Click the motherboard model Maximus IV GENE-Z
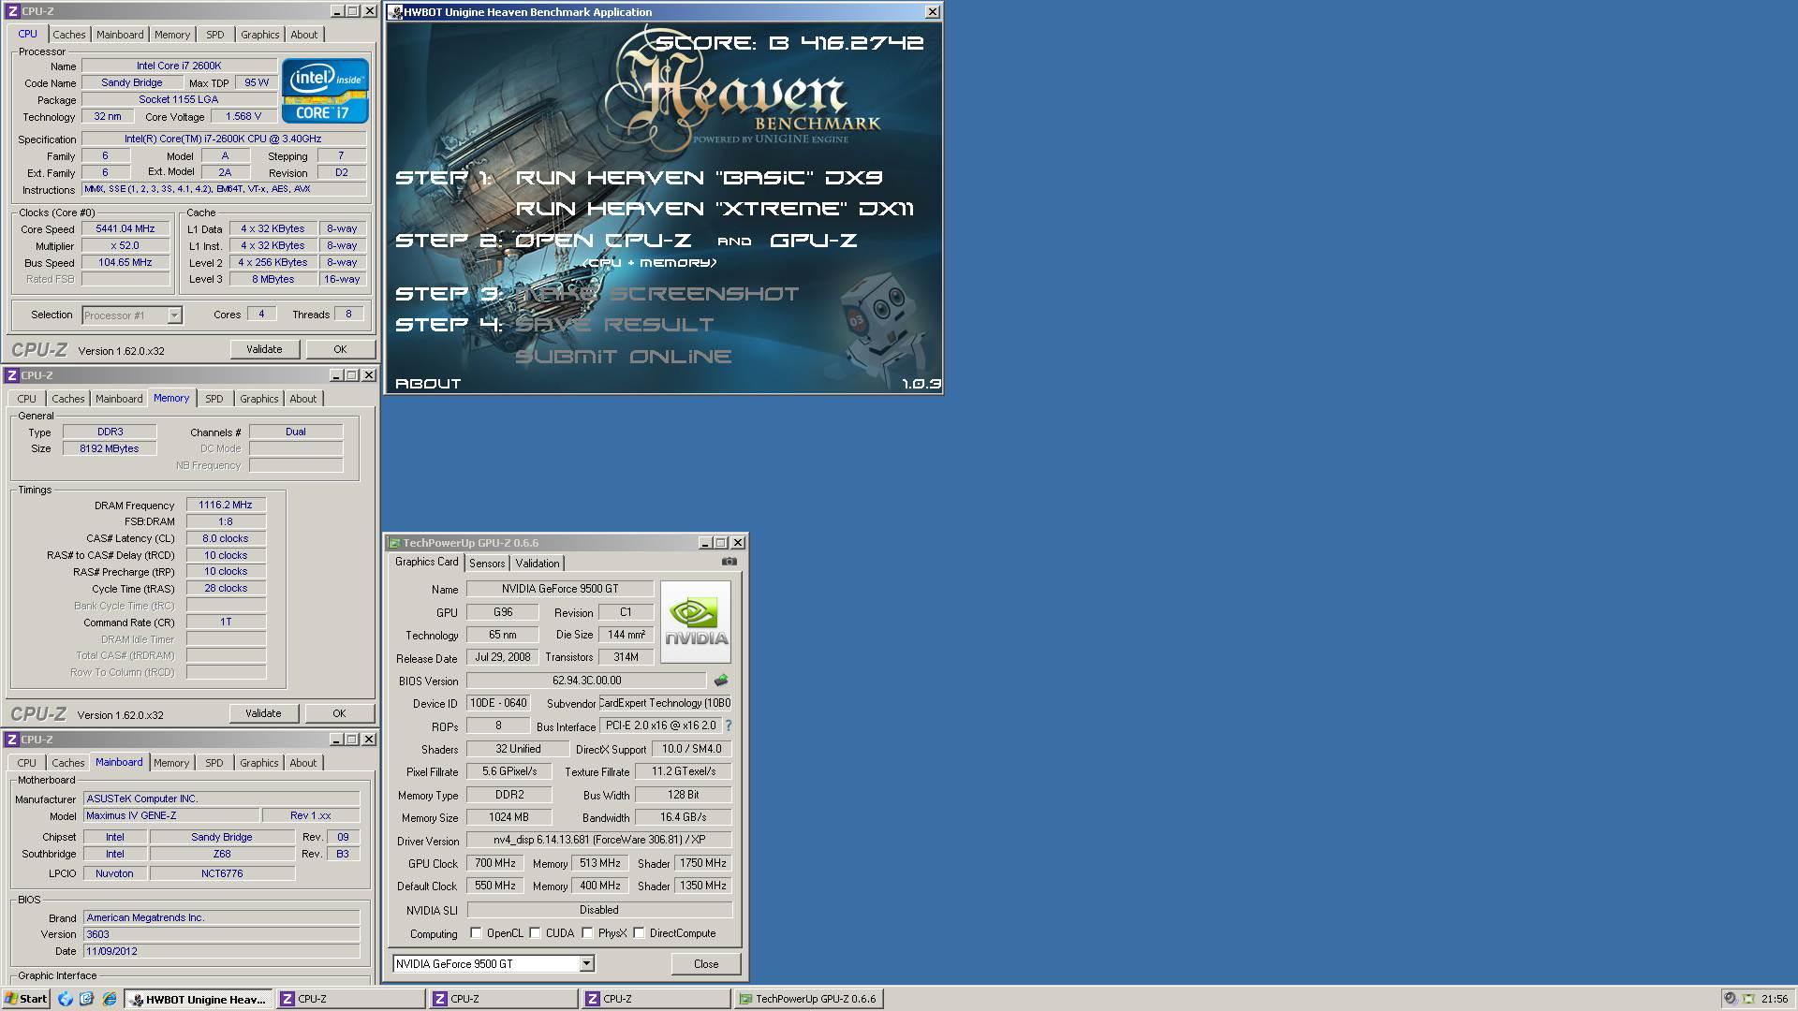1798x1011 pixels. [171, 815]
